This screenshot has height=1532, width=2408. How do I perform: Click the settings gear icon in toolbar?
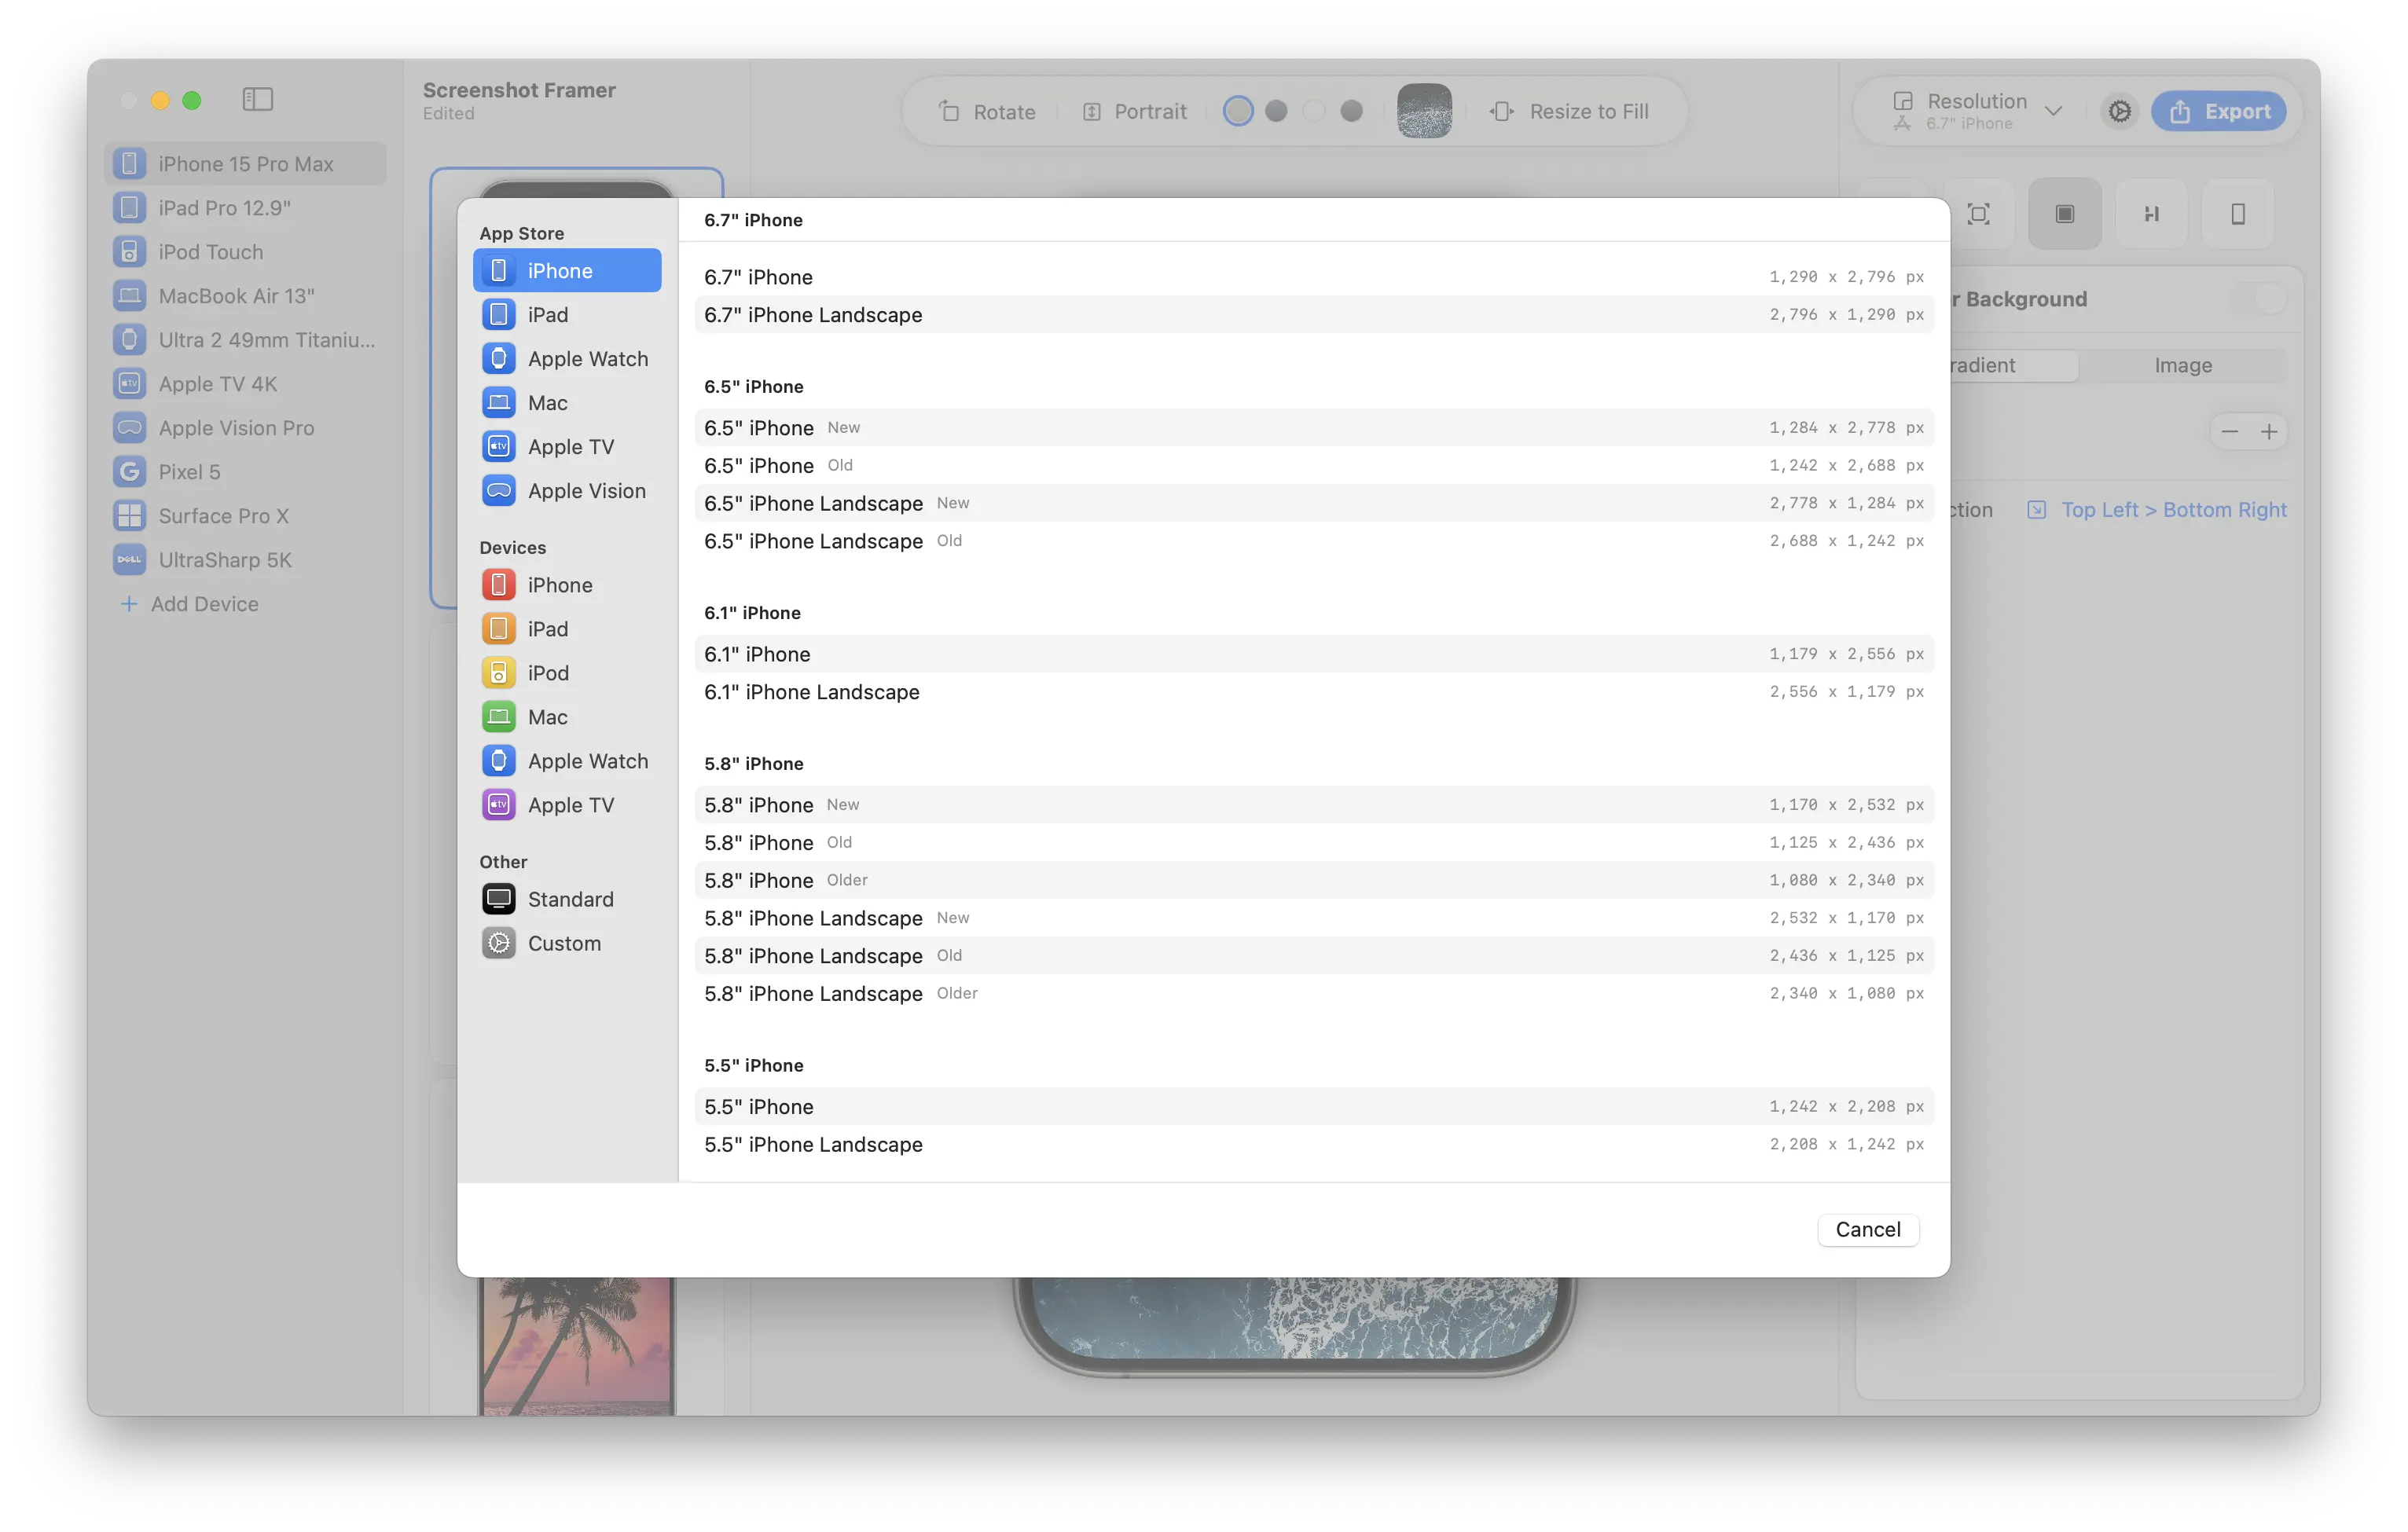(x=2119, y=112)
